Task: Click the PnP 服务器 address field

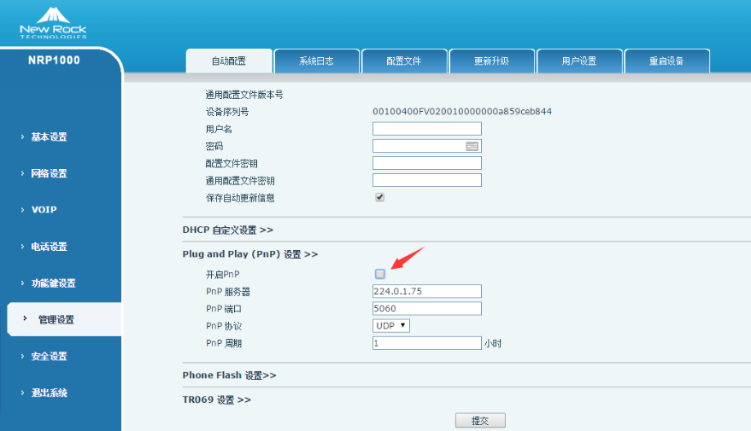Action: 426,291
